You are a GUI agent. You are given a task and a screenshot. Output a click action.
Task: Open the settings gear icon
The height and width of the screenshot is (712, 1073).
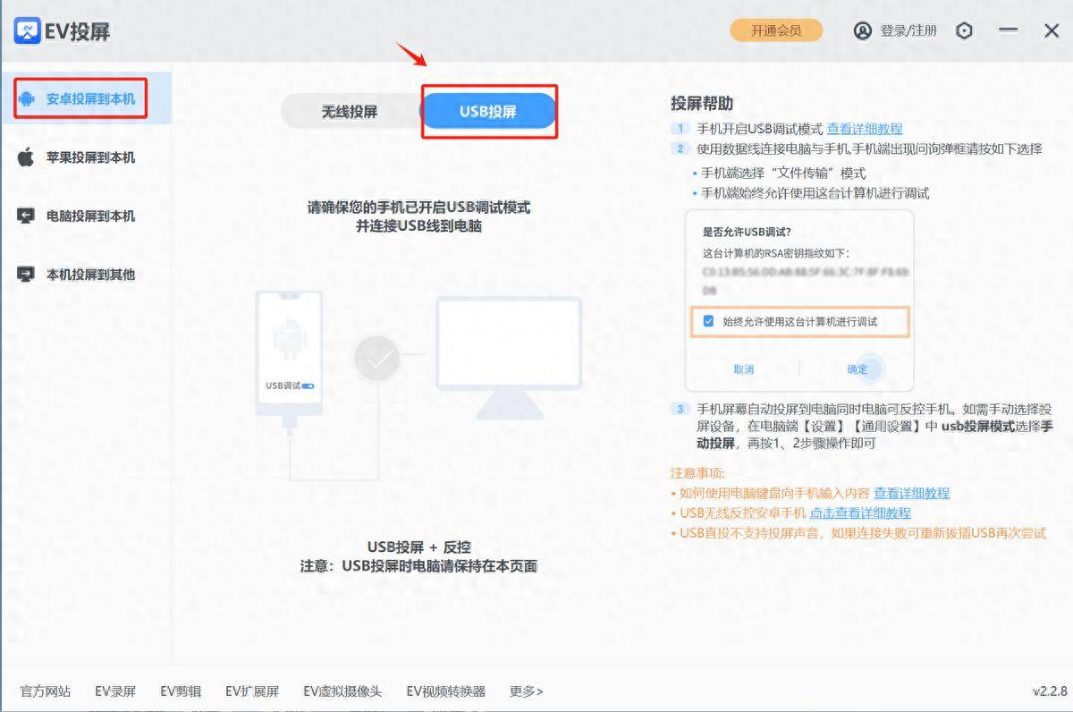(964, 30)
